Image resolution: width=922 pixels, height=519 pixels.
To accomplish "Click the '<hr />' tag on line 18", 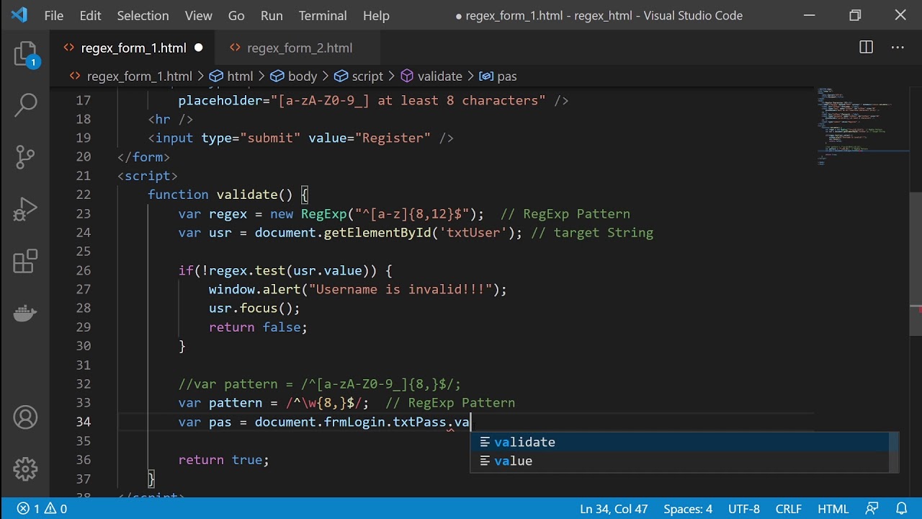I will pyautogui.click(x=171, y=119).
